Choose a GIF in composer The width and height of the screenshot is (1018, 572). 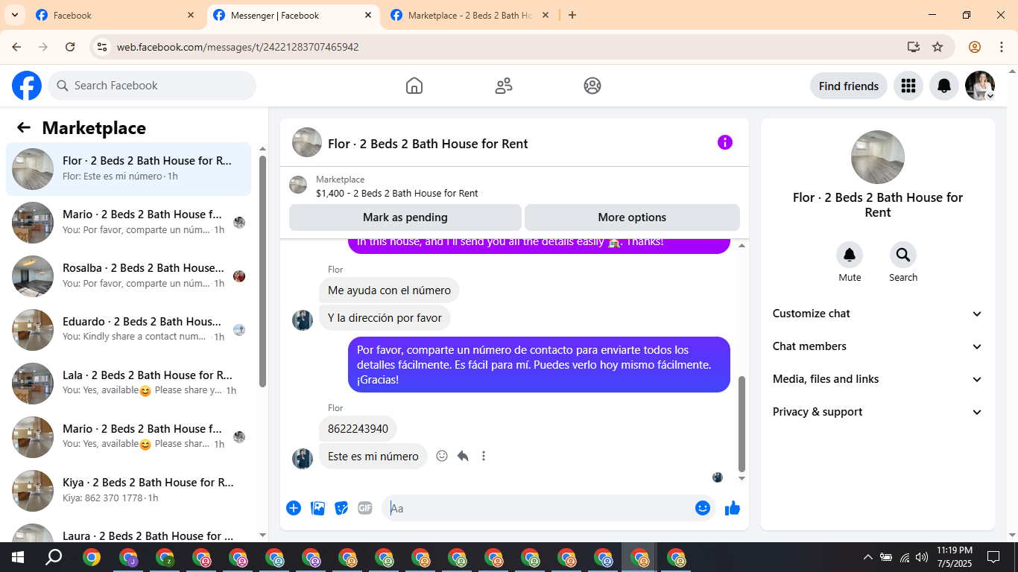pyautogui.click(x=364, y=508)
